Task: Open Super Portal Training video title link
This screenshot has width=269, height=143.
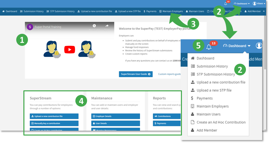Action: coord(48,27)
